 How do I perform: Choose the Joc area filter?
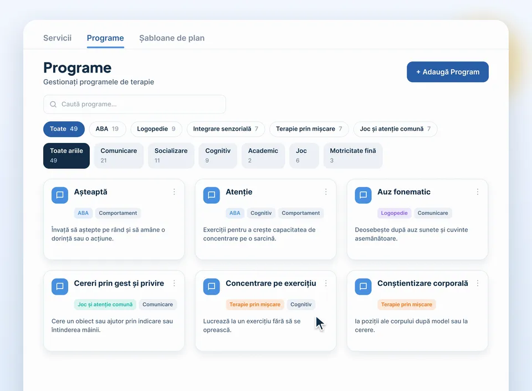point(304,156)
